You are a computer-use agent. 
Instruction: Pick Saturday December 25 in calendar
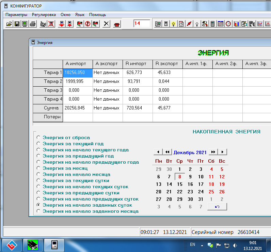pos(211,192)
